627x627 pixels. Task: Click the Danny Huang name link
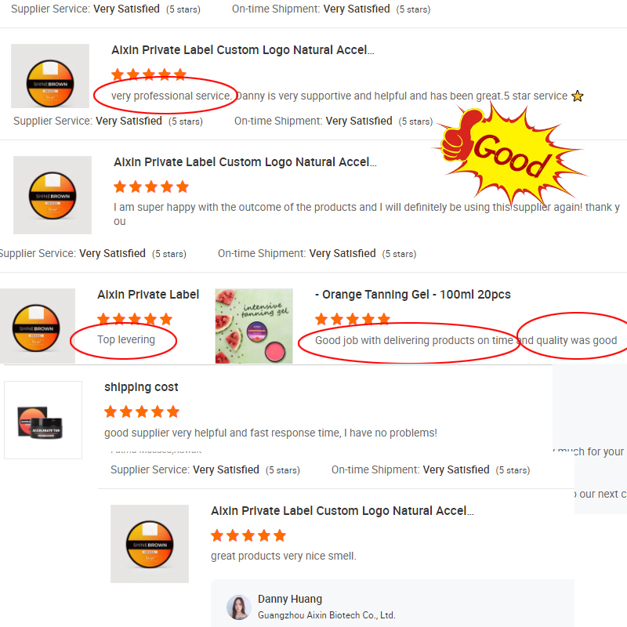(x=290, y=599)
